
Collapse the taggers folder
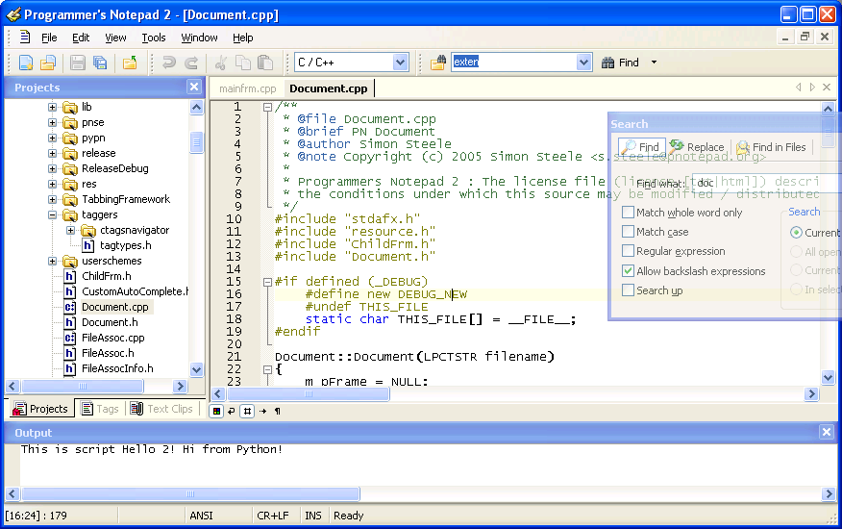(52, 215)
